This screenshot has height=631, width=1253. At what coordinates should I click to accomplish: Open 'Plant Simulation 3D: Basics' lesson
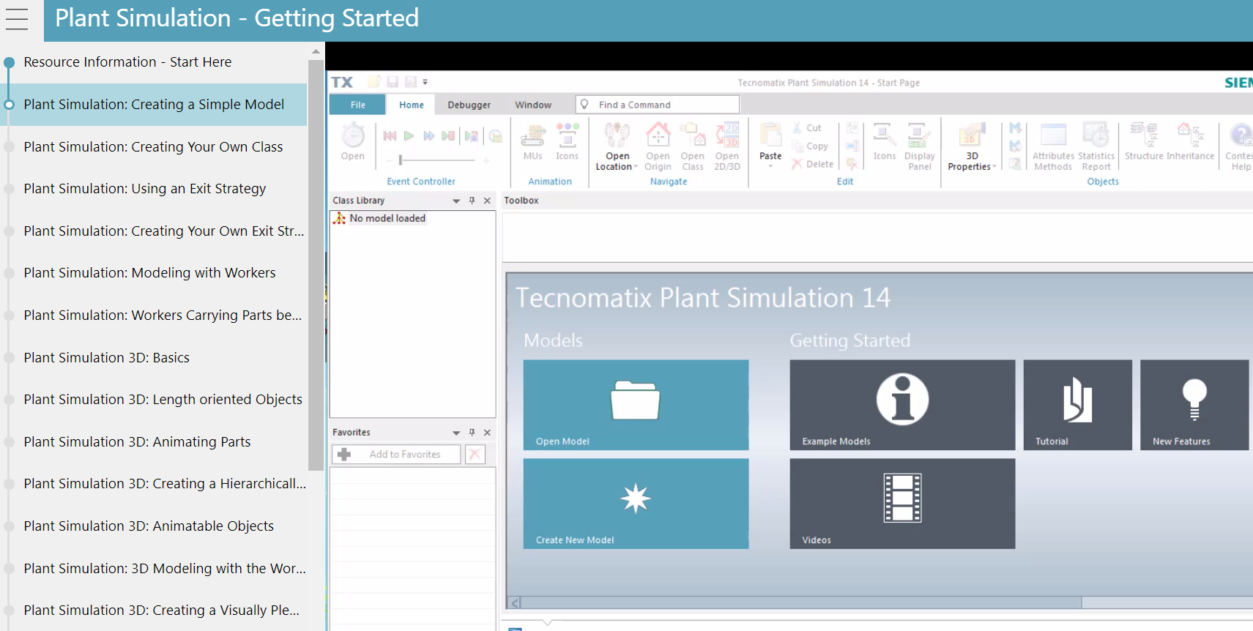click(x=106, y=357)
